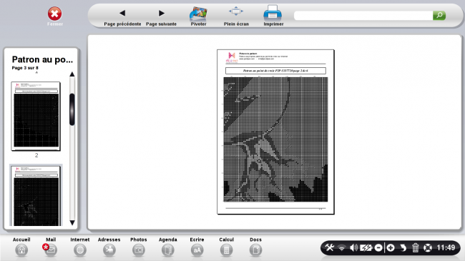The image size is (465, 261).
Task: Click inside the search text field
Action: tap(363, 16)
